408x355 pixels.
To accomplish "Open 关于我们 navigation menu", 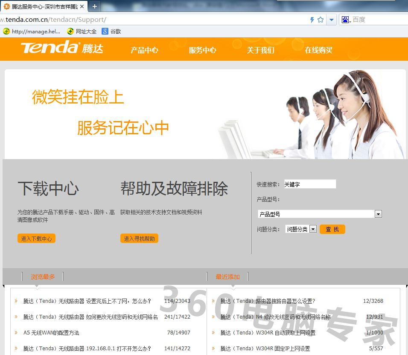I will [260, 50].
